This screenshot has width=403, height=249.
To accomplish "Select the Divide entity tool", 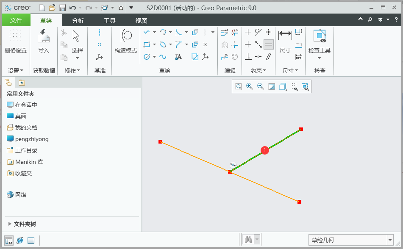I will click(224, 57).
